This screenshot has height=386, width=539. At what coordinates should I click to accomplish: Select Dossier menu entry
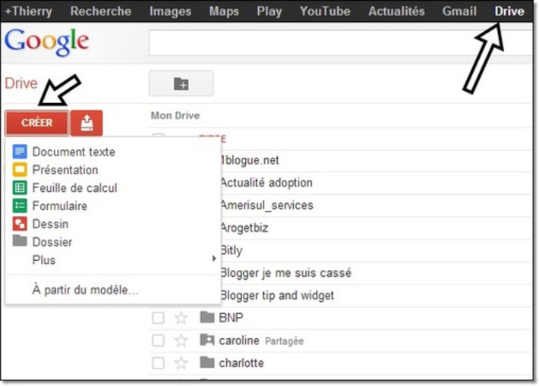pos(52,242)
